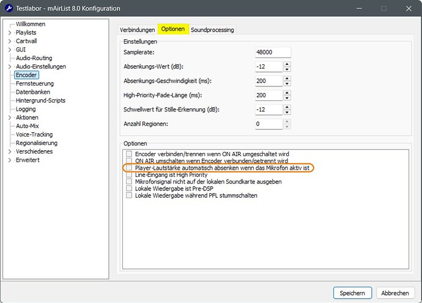Image resolution: width=422 pixels, height=303 pixels.
Task: Open the Fernsteuerung page
Action: click(x=35, y=83)
